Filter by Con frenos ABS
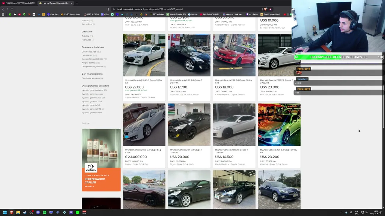Image resolution: width=385 pixels, height=216 pixels. click(x=91, y=52)
